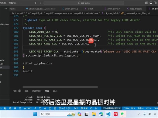Click the screen reader optimized status item
Image resolution: width=158 pixels, height=118 pixels.
(112, 108)
